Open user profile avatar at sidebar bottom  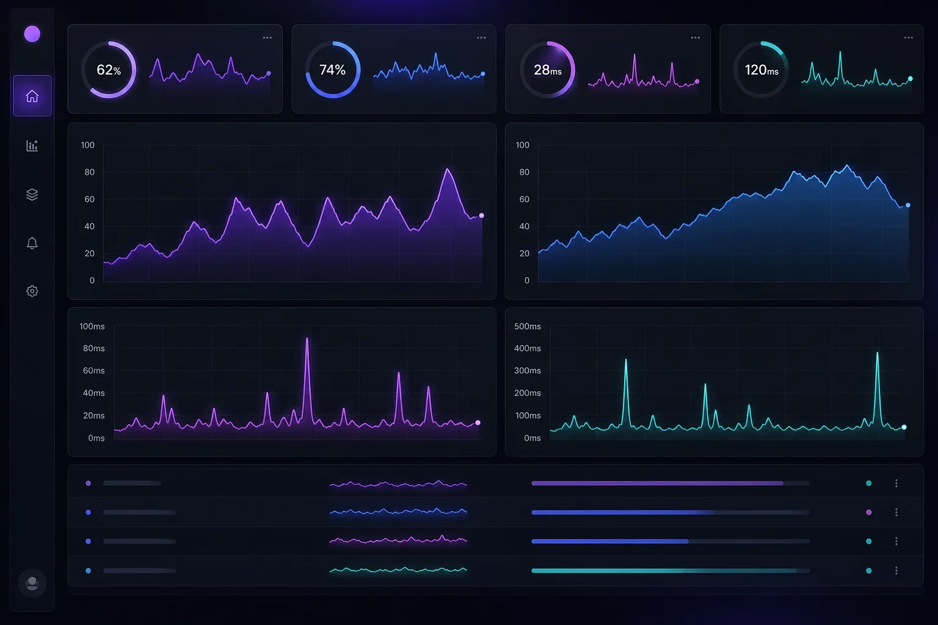point(32,583)
